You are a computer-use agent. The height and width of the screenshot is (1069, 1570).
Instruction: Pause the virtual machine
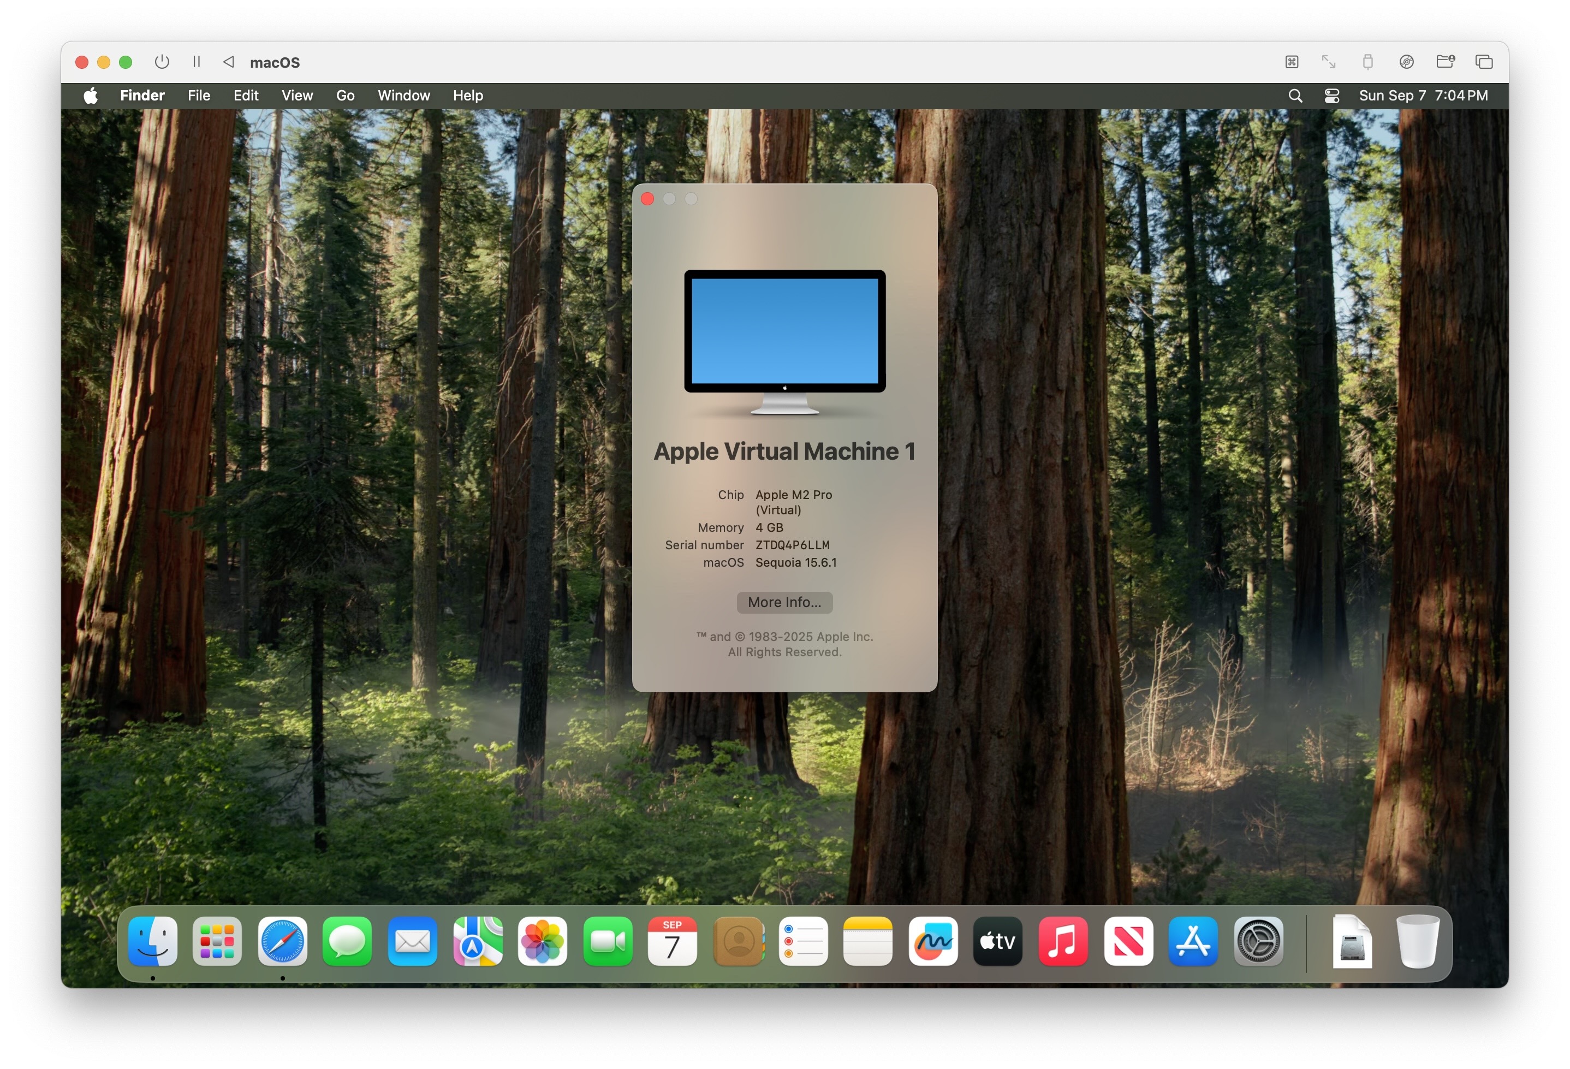tap(197, 62)
